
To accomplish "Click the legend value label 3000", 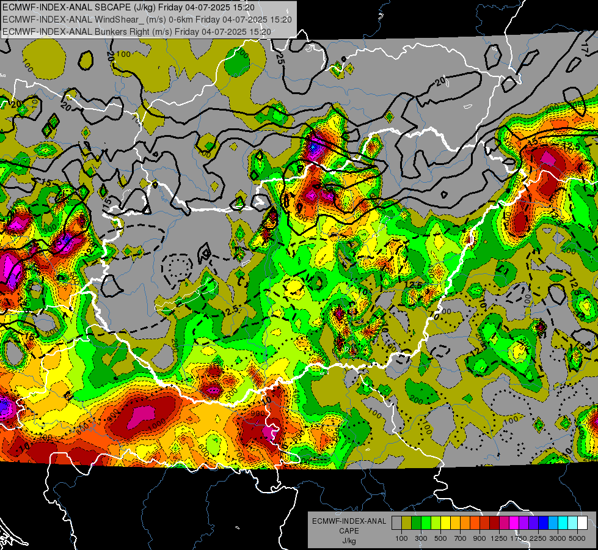I will coord(558,538).
